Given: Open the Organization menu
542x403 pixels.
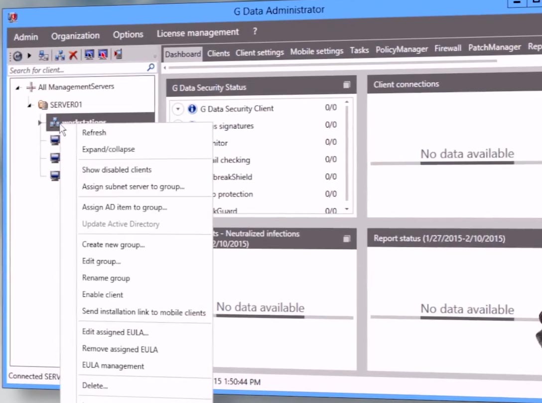Looking at the screenshot, I should [x=75, y=35].
